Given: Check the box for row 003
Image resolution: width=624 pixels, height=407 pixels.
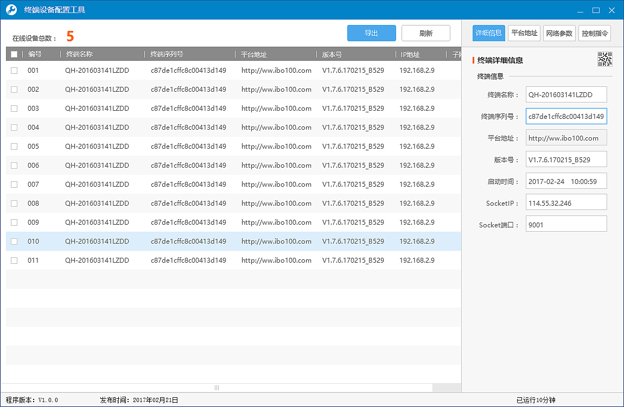Looking at the screenshot, I should [14, 108].
